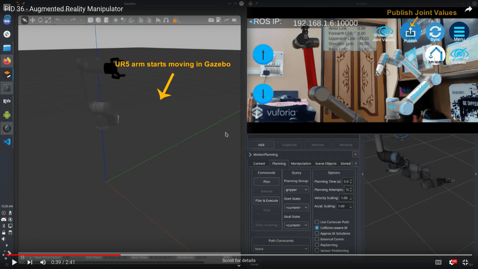Open the orange view angle cube

[x=176, y=20]
